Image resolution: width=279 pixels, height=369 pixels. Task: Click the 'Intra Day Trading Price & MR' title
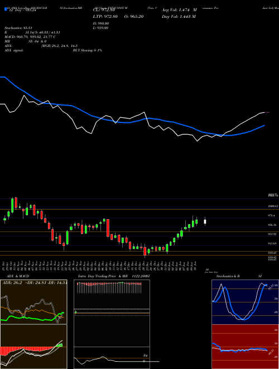click(103, 276)
